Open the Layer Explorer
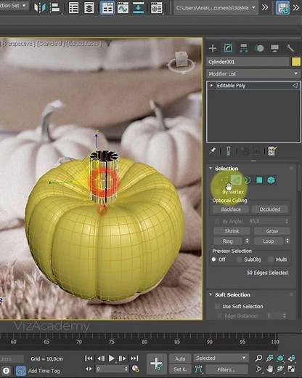The height and width of the screenshot is (378, 302). pyautogui.click(x=89, y=8)
